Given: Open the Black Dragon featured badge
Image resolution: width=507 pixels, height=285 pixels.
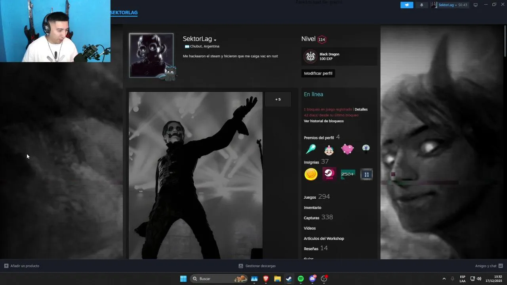Looking at the screenshot, I should (x=339, y=56).
